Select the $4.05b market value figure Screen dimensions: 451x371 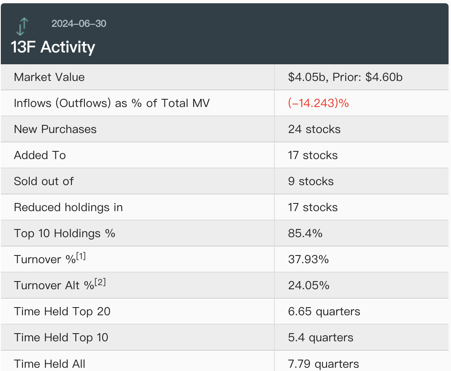pyautogui.click(x=308, y=77)
